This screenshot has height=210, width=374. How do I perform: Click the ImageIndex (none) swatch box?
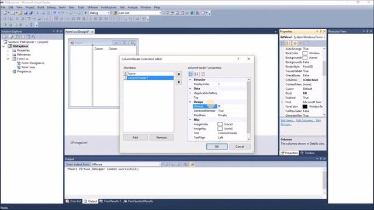pyautogui.click(x=220, y=124)
